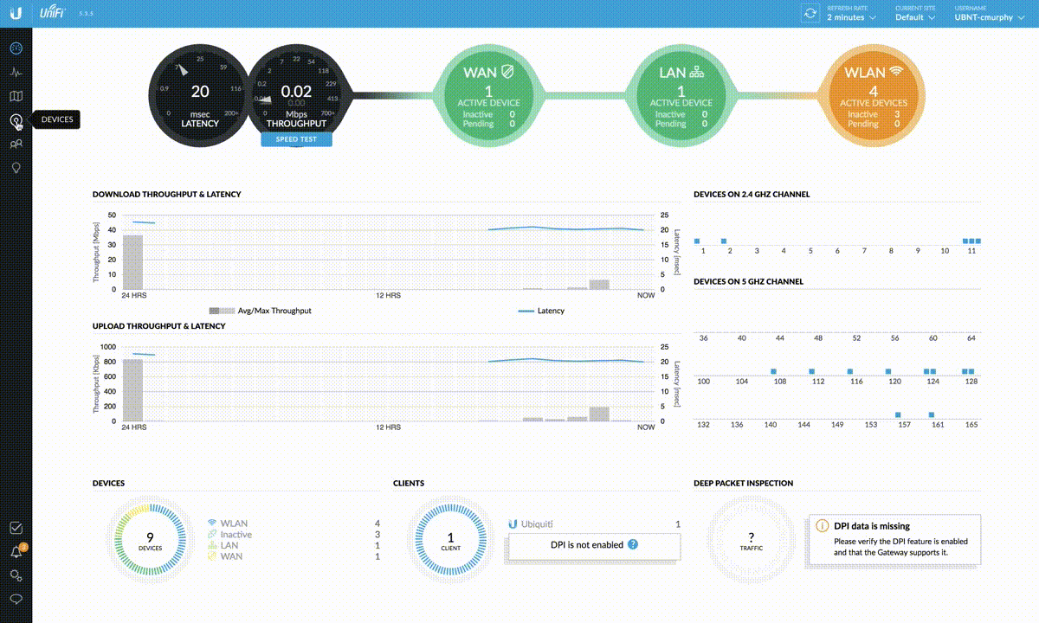Select the WAN active device circle
Image resolution: width=1039 pixels, height=623 pixels.
point(488,94)
